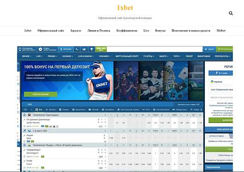244x172 pixels.
Task: Select the football sport filter icon
Action: click(x=46, y=110)
